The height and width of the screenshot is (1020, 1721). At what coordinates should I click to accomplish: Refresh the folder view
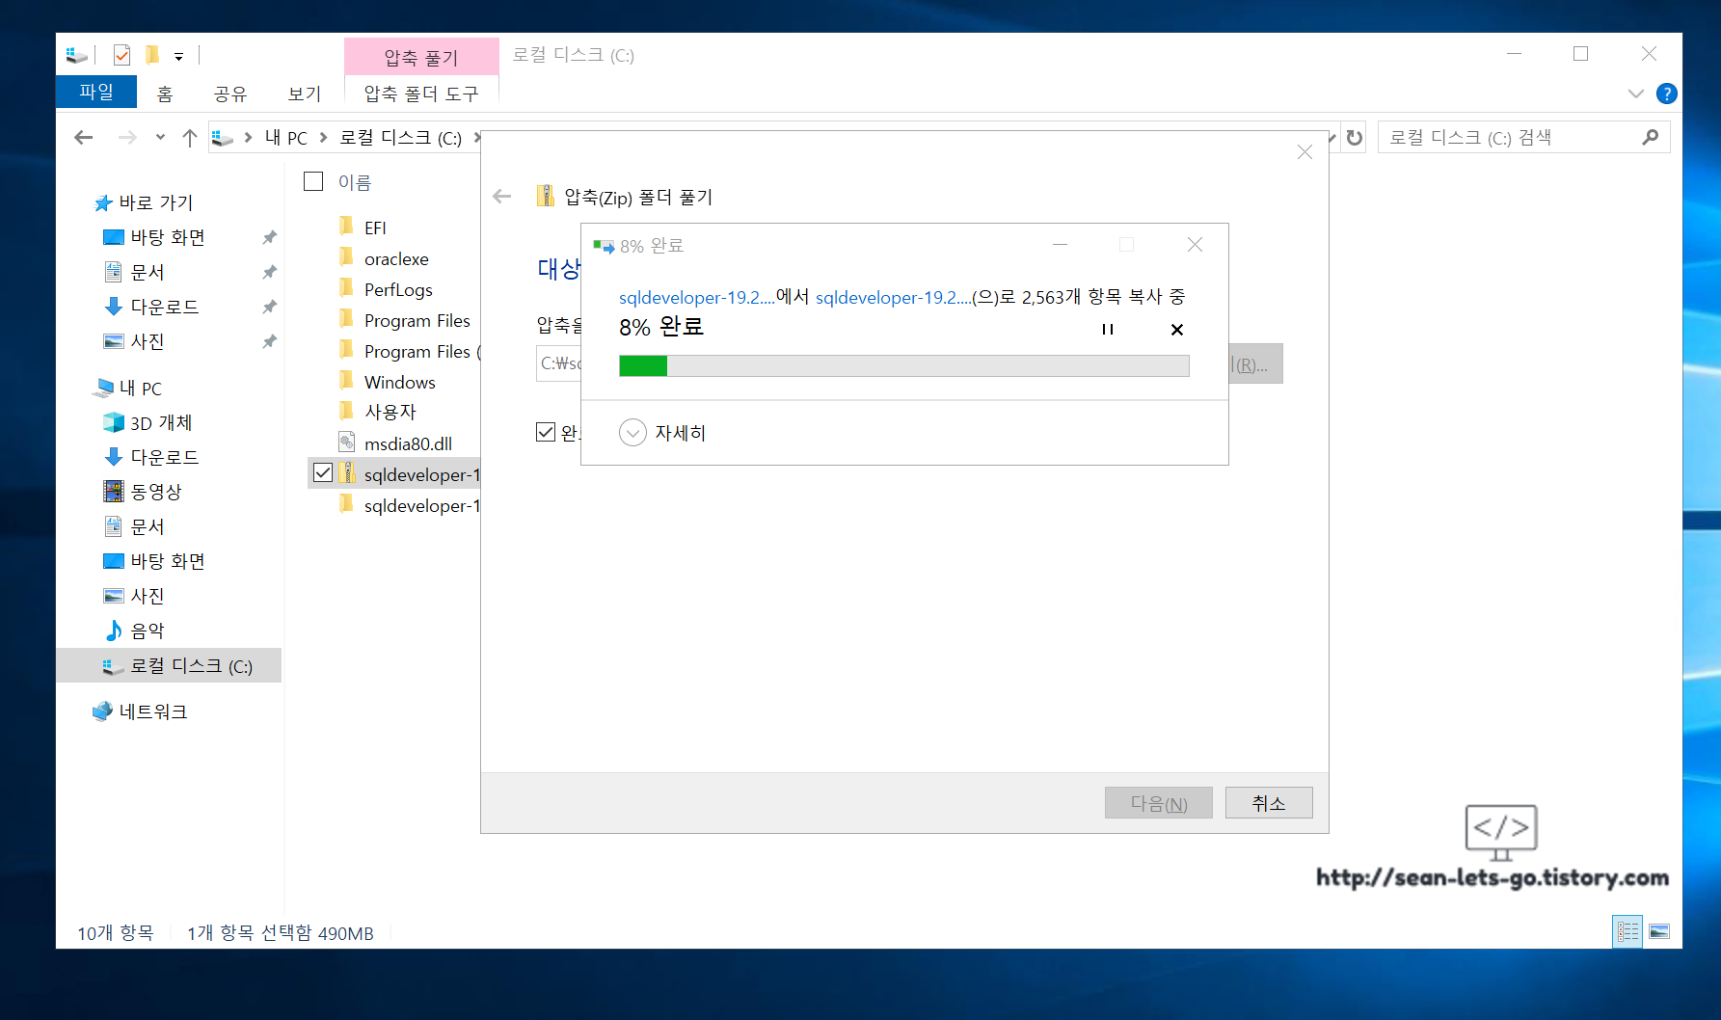click(x=1355, y=138)
